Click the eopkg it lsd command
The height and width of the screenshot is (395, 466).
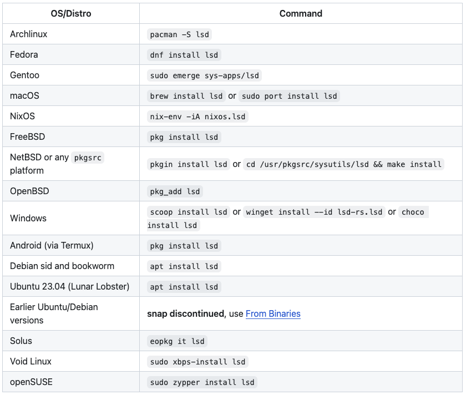[x=177, y=341]
